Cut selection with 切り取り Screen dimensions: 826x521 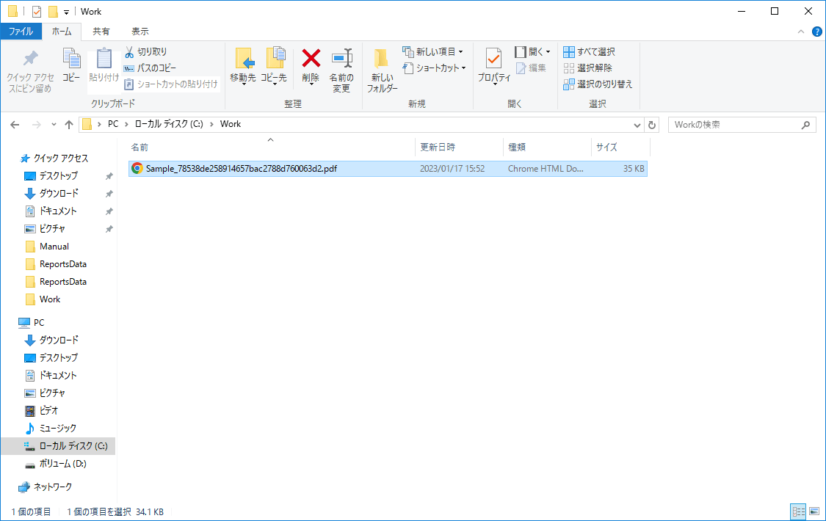pyautogui.click(x=146, y=51)
